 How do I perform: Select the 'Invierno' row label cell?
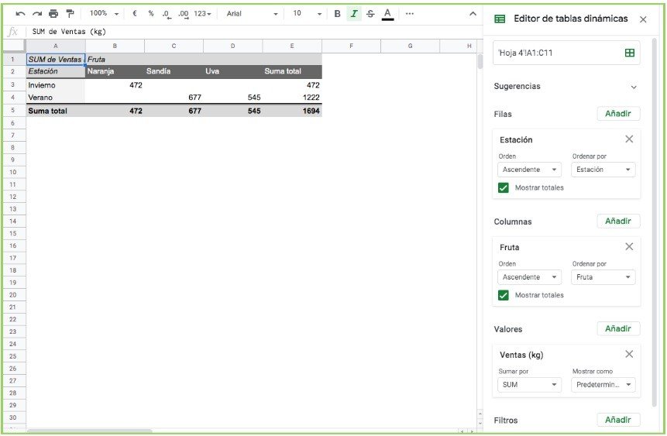coord(56,85)
